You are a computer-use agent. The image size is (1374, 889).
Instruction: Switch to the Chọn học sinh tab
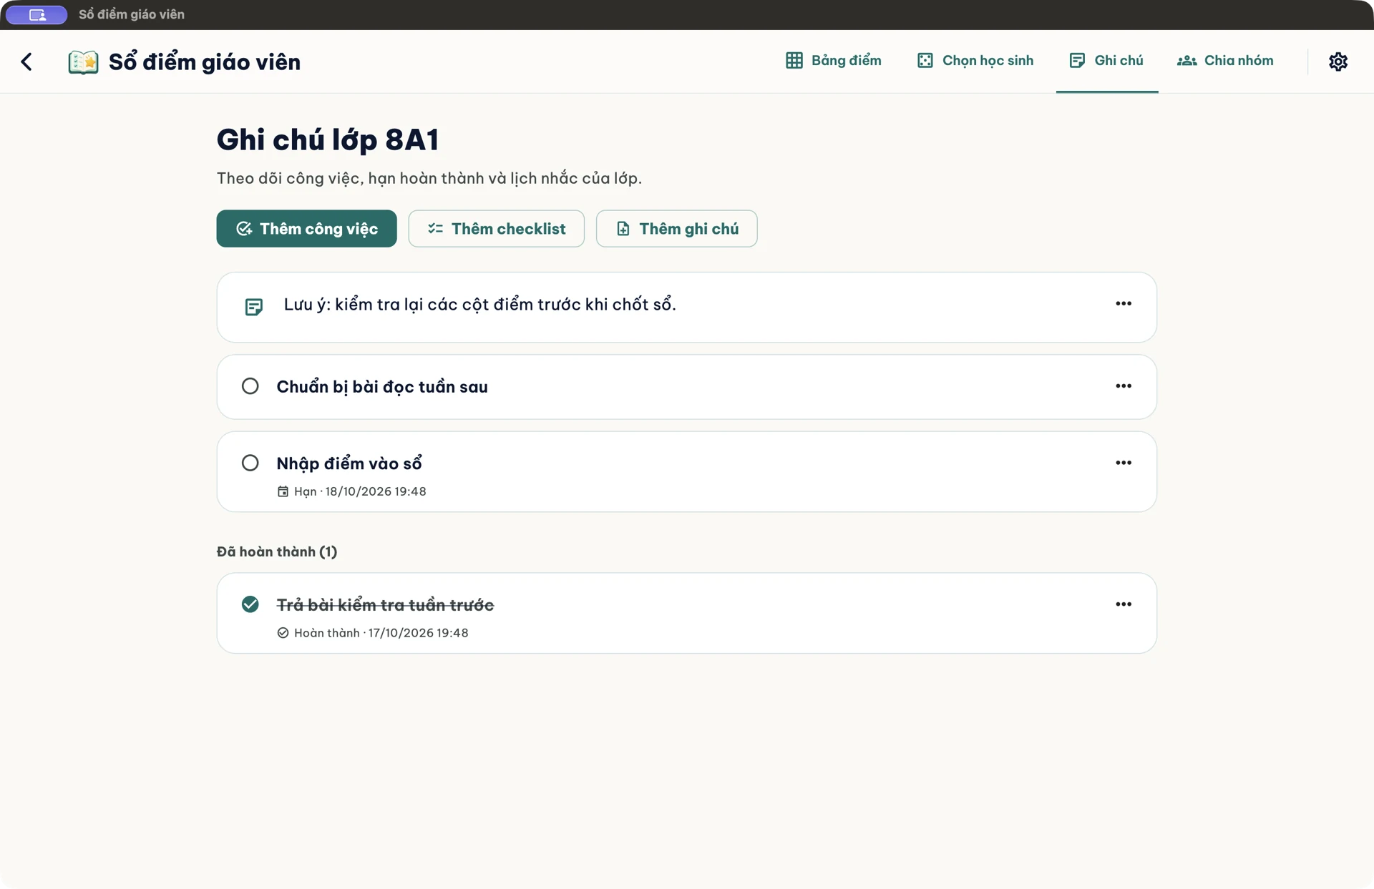[x=975, y=61]
